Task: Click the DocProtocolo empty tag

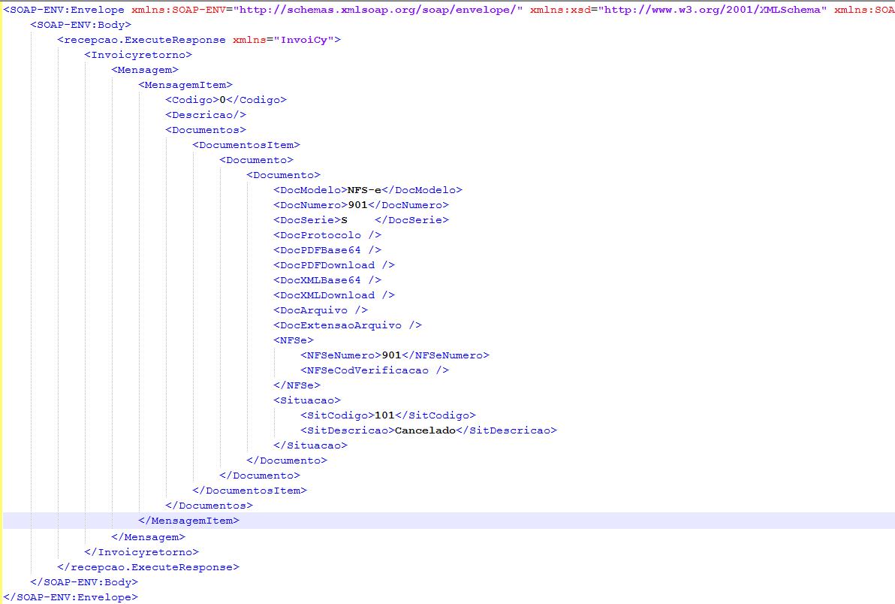Action: tap(327, 235)
